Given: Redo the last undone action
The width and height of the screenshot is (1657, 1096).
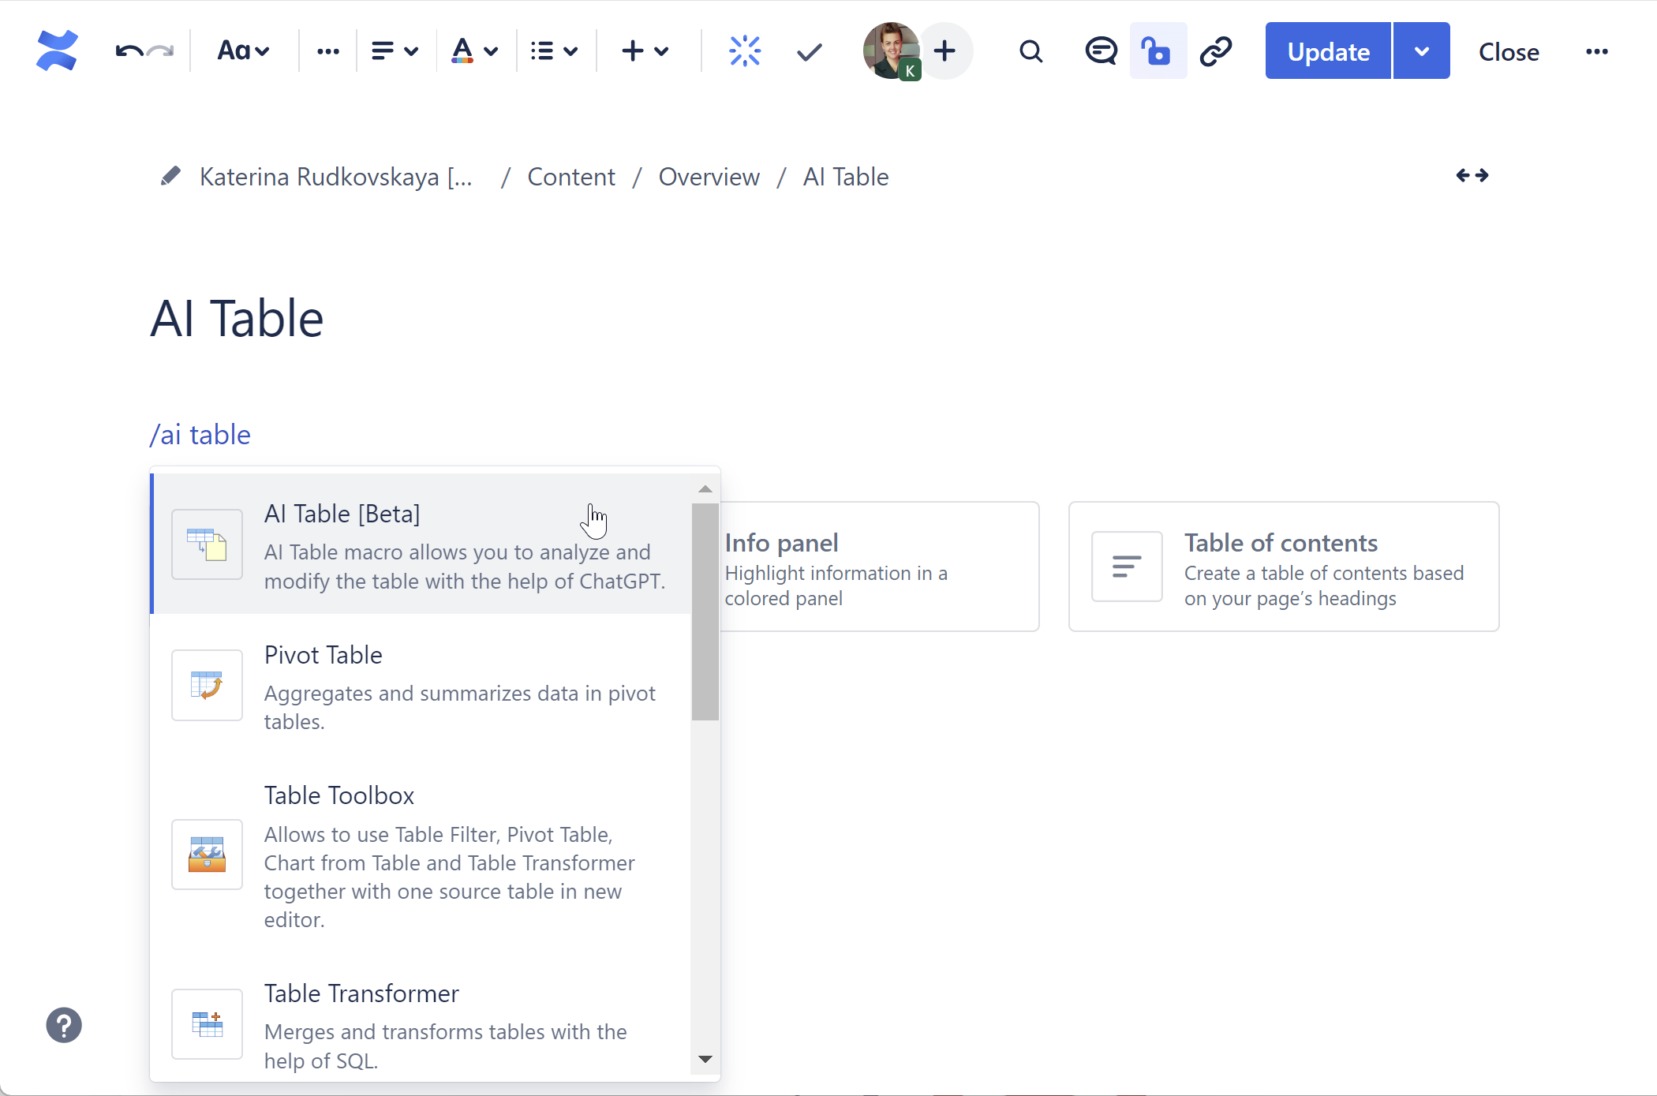Looking at the screenshot, I should (x=161, y=51).
